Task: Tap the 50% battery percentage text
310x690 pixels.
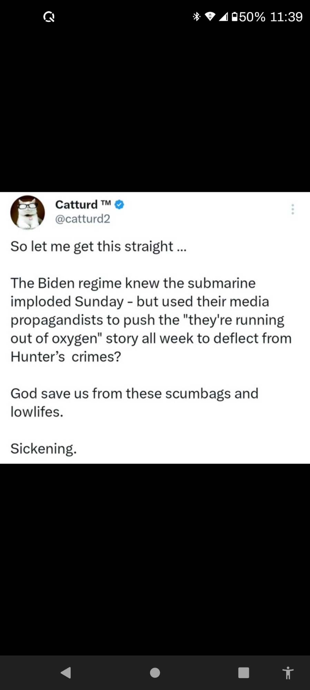Action: coord(252,17)
